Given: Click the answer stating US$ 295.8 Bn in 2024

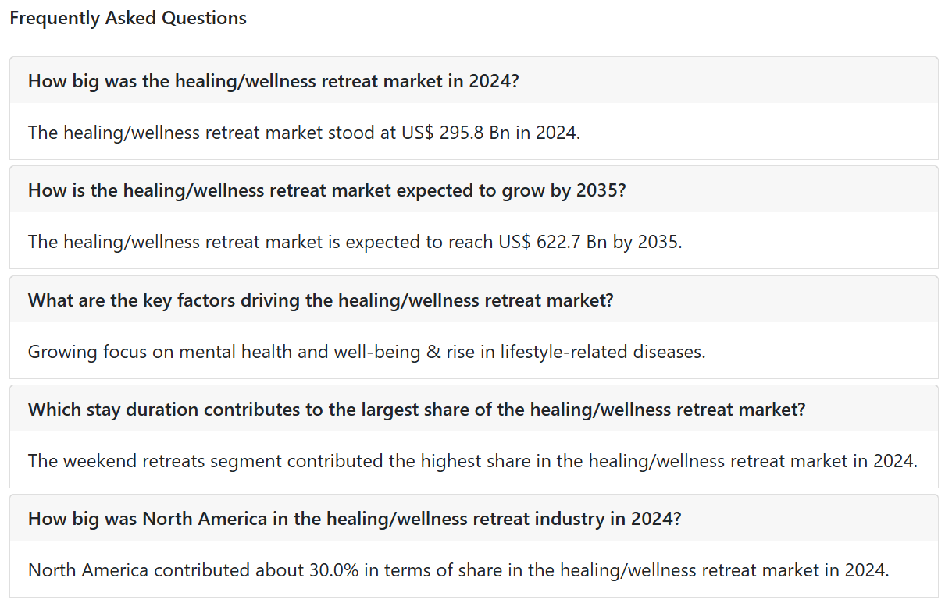Looking at the screenshot, I should tap(304, 133).
